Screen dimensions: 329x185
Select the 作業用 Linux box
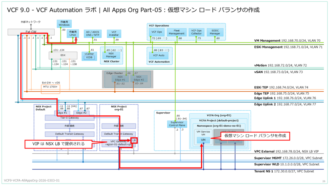coord(73,33)
